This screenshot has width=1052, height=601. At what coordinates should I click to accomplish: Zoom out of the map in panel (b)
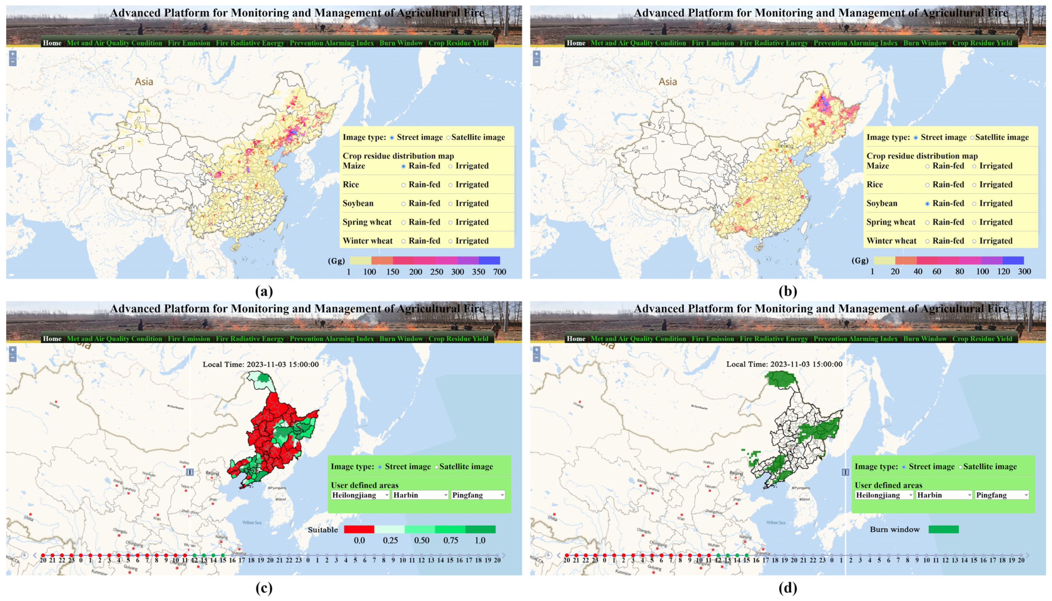tap(536, 62)
